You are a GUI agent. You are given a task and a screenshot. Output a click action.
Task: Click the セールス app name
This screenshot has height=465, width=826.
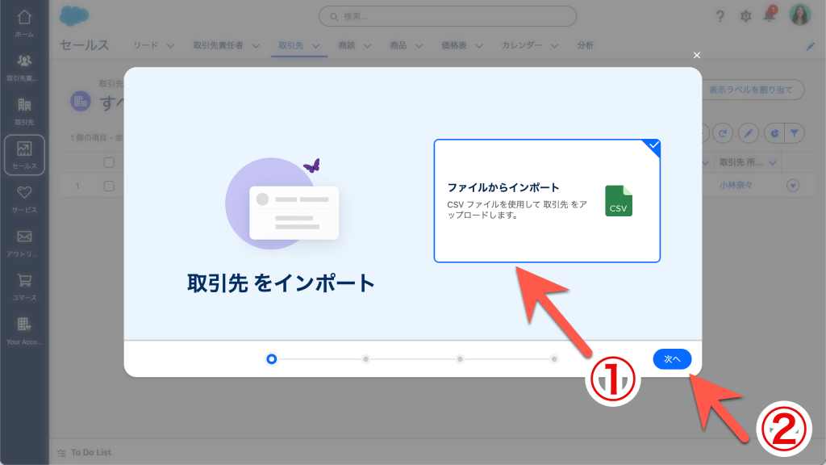tap(84, 45)
